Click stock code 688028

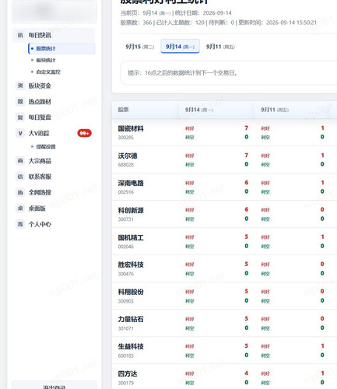[x=126, y=165]
